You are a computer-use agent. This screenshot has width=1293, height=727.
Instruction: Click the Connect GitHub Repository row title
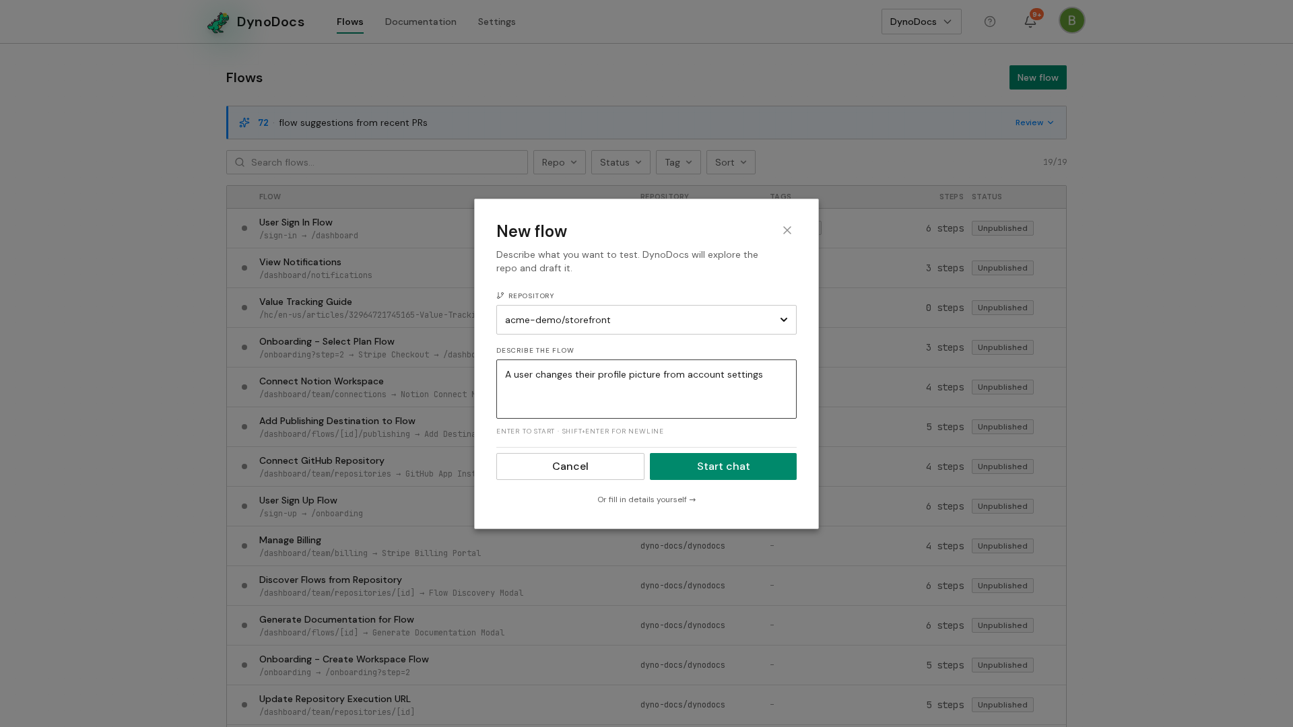pyautogui.click(x=321, y=460)
